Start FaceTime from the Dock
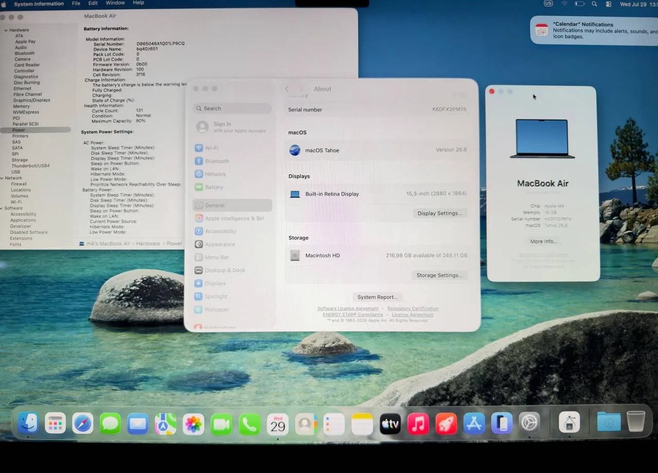658x473 pixels. click(222, 424)
